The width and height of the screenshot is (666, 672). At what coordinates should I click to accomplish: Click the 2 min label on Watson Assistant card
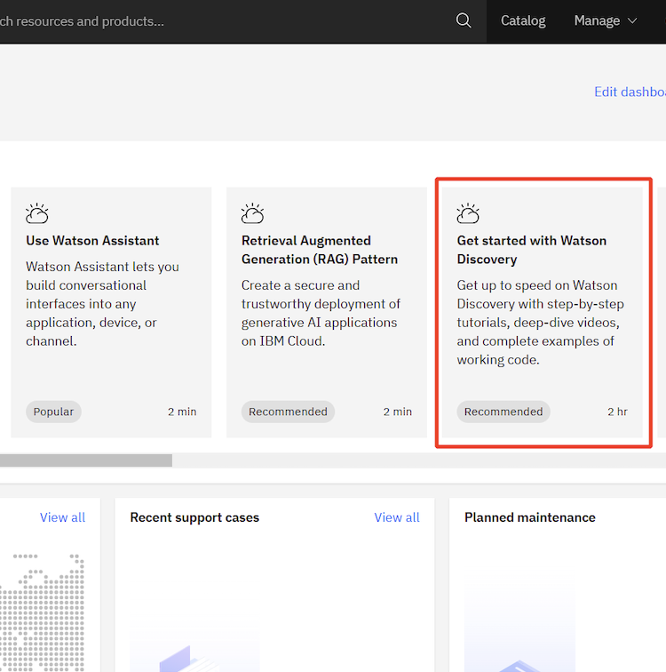point(182,412)
